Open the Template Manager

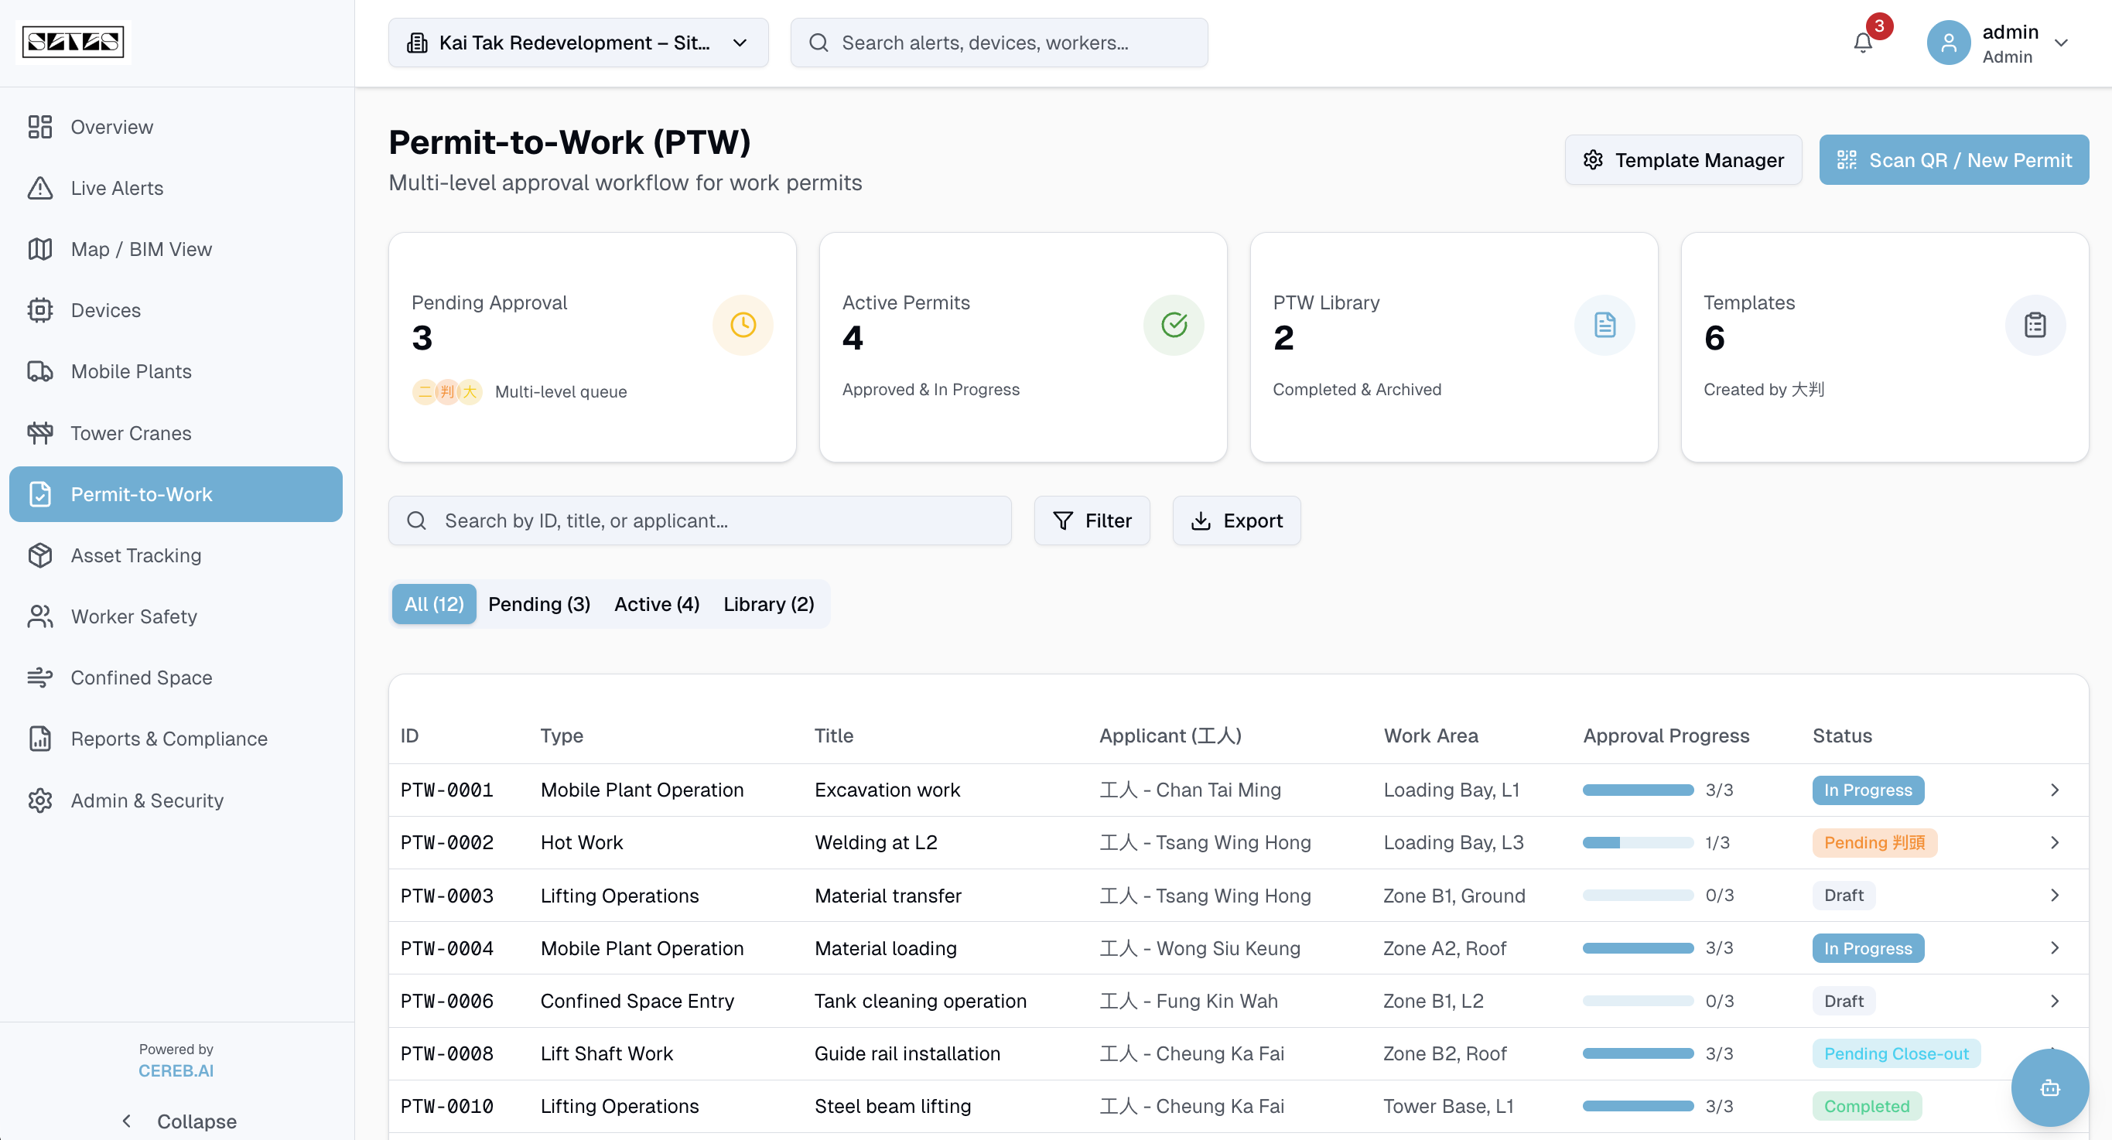pos(1683,160)
